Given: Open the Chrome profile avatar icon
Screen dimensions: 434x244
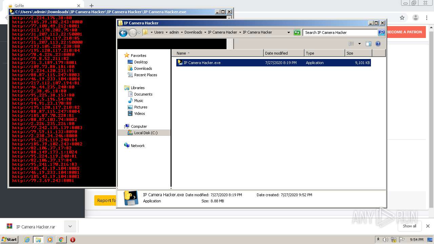Looking at the screenshot, I should pyautogui.click(x=415, y=18).
